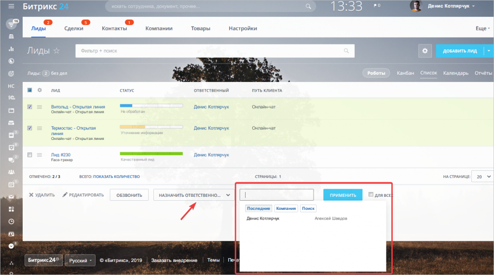Toggle the select-all checkbox in table header
This screenshot has width=494, height=275.
coord(29,90)
